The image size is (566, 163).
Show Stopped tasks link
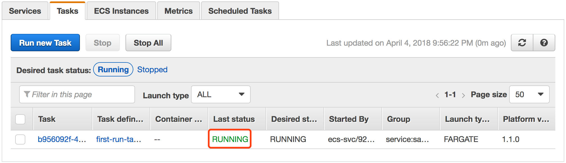tap(152, 69)
